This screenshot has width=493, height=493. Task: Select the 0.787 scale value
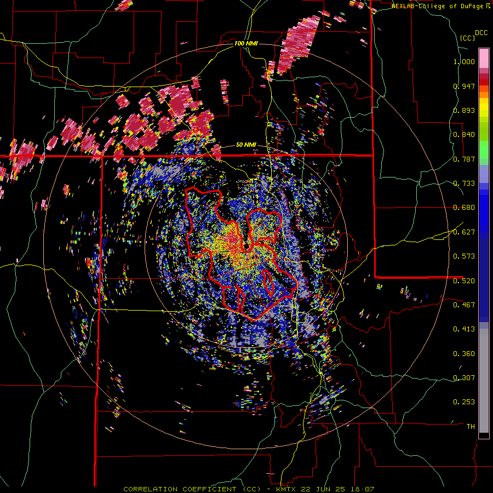(464, 159)
